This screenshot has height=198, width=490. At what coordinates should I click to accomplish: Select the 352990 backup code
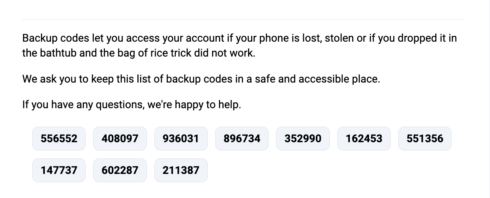point(303,138)
